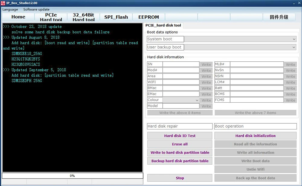302x186 pixels.
Task: Click log line 'SDMNSEE18_256G'
Action: pos(27,54)
